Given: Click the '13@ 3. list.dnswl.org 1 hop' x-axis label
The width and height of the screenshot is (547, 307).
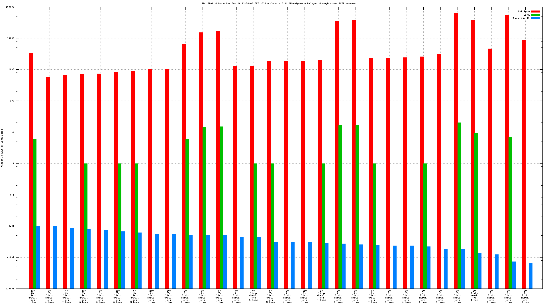Looking at the screenshot, I should coord(33,296).
